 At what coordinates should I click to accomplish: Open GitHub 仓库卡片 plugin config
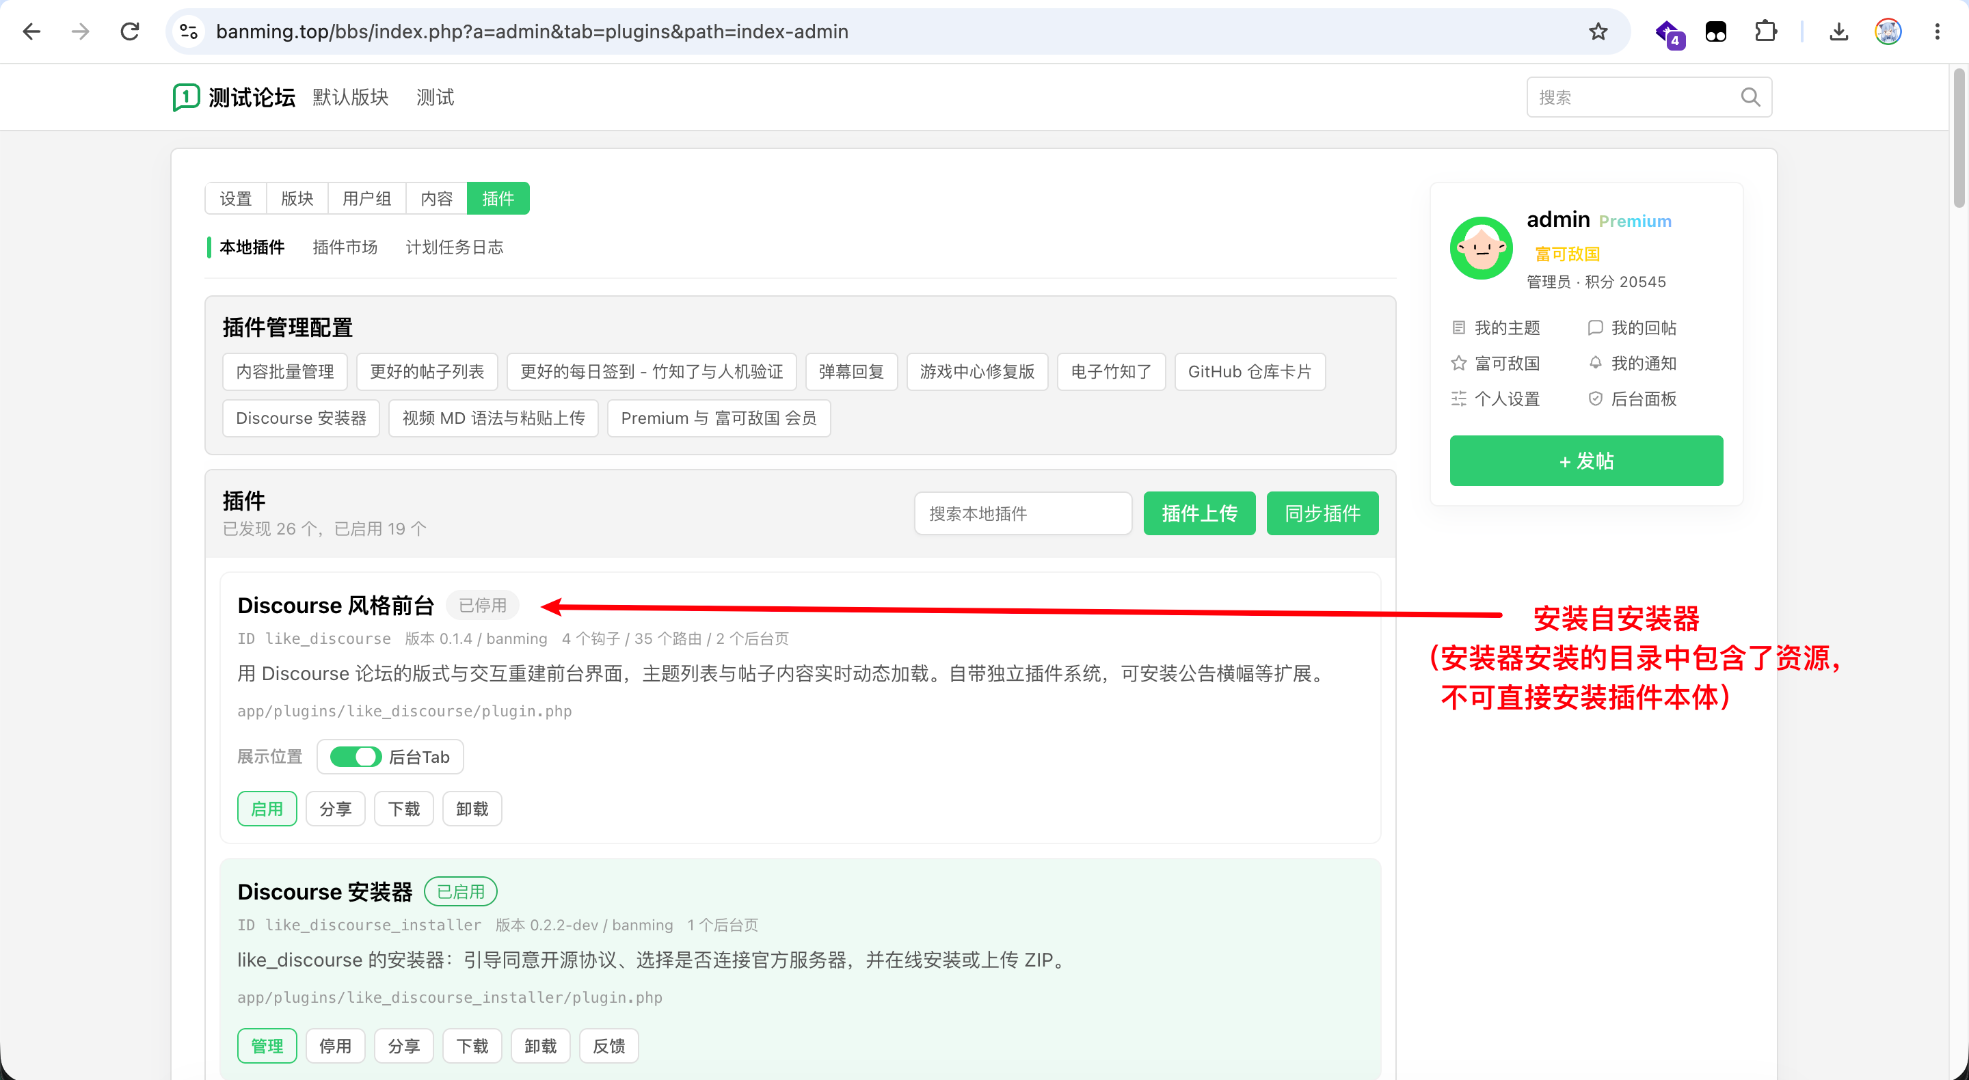(1250, 371)
